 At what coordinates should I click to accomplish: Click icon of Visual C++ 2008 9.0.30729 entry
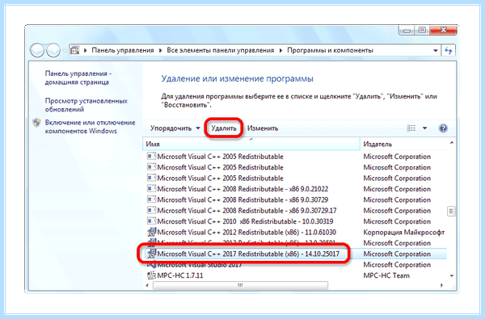(151, 199)
